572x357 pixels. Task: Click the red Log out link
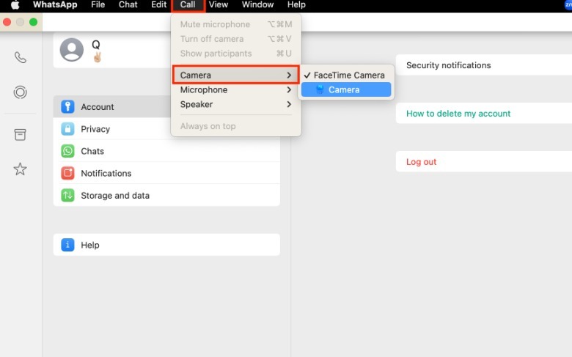point(421,162)
